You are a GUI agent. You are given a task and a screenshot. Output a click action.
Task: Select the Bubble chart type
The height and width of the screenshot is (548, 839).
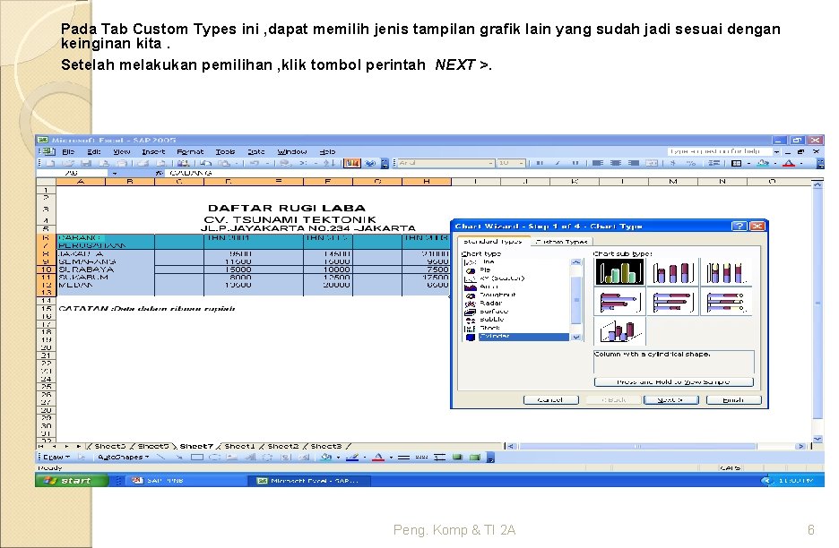492,320
